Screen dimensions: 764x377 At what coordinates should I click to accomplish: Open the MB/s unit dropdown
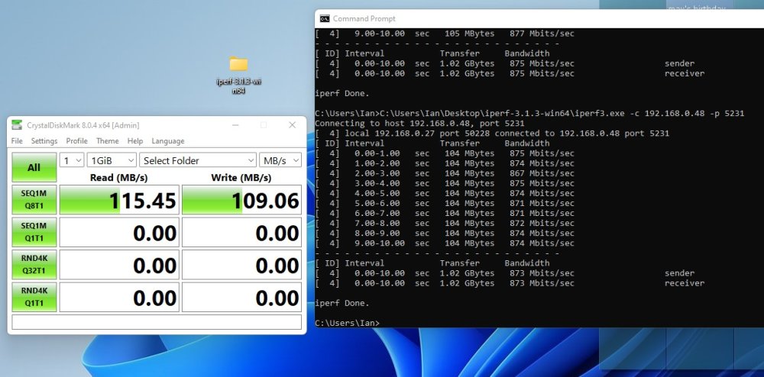click(x=280, y=160)
